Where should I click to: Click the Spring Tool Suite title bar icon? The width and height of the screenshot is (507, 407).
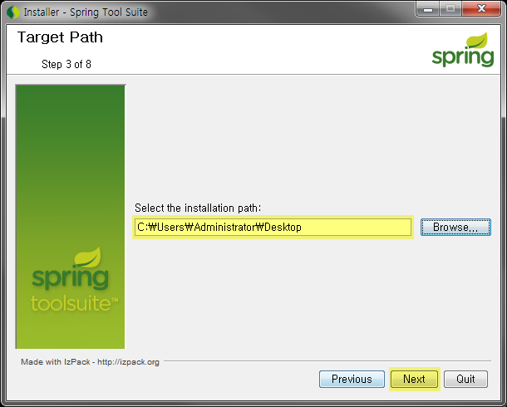(x=13, y=12)
